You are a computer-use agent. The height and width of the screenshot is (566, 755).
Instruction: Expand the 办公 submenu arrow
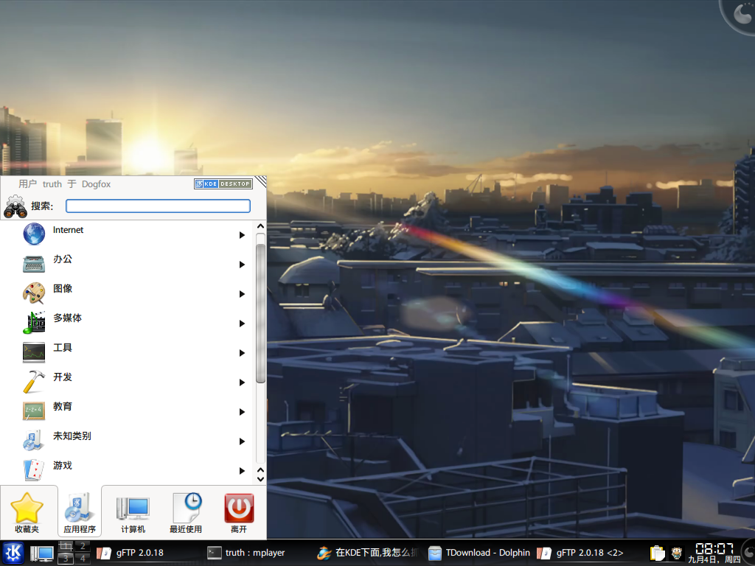[x=242, y=265]
